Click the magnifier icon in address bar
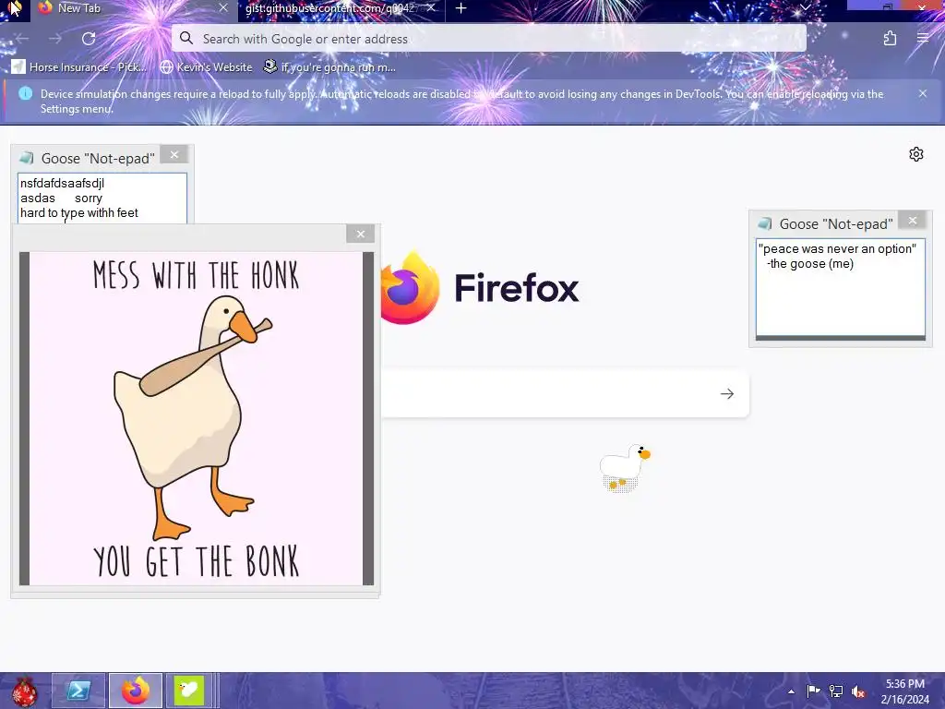The image size is (945, 709). (186, 39)
